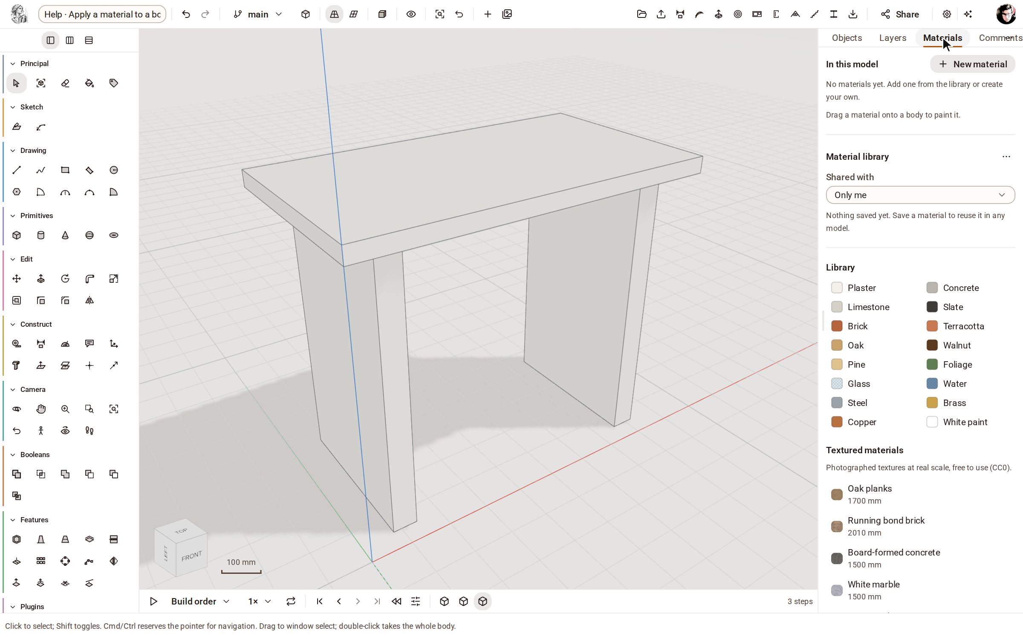Pick the Brick color swatch
Image resolution: width=1023 pixels, height=639 pixels.
837,326
